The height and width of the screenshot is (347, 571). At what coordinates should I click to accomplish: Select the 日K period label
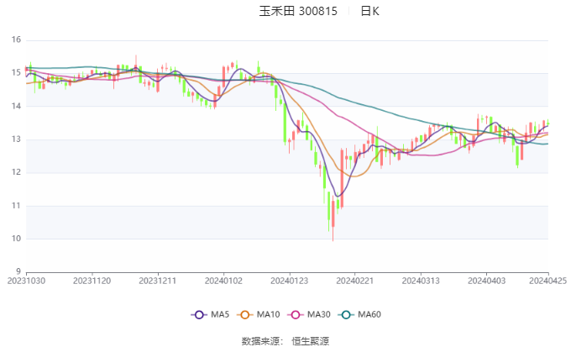(x=370, y=11)
